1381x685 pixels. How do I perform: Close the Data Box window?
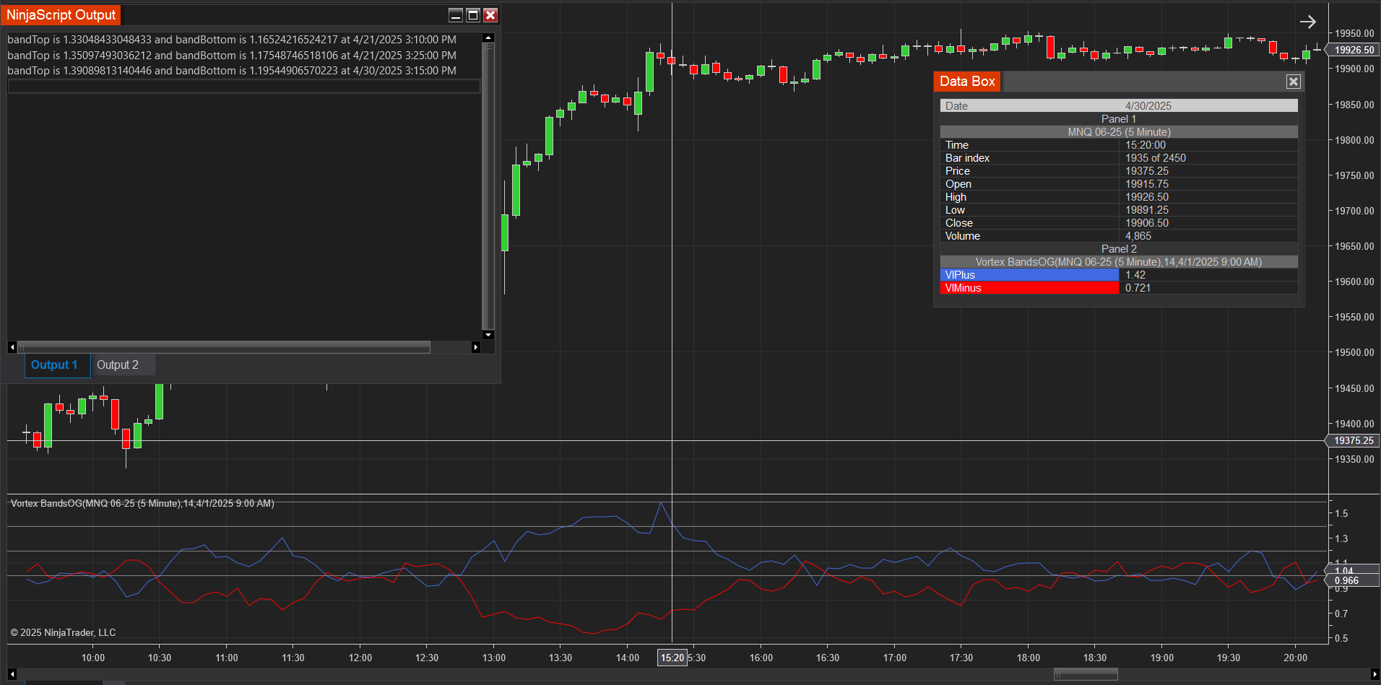[1294, 82]
